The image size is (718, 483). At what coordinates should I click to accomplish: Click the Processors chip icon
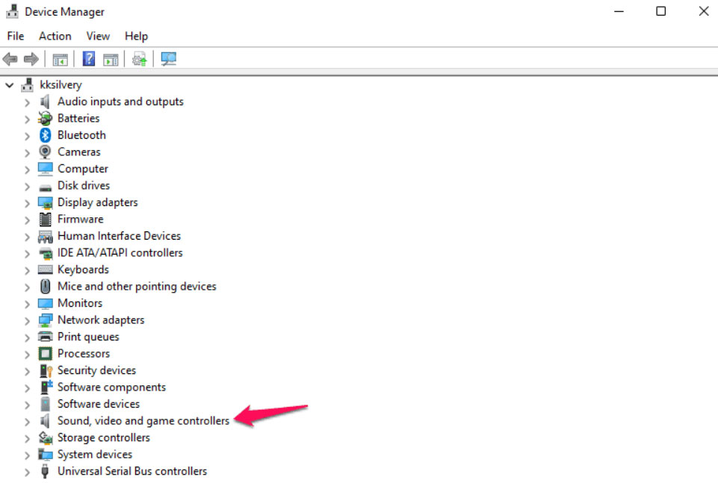pos(45,354)
